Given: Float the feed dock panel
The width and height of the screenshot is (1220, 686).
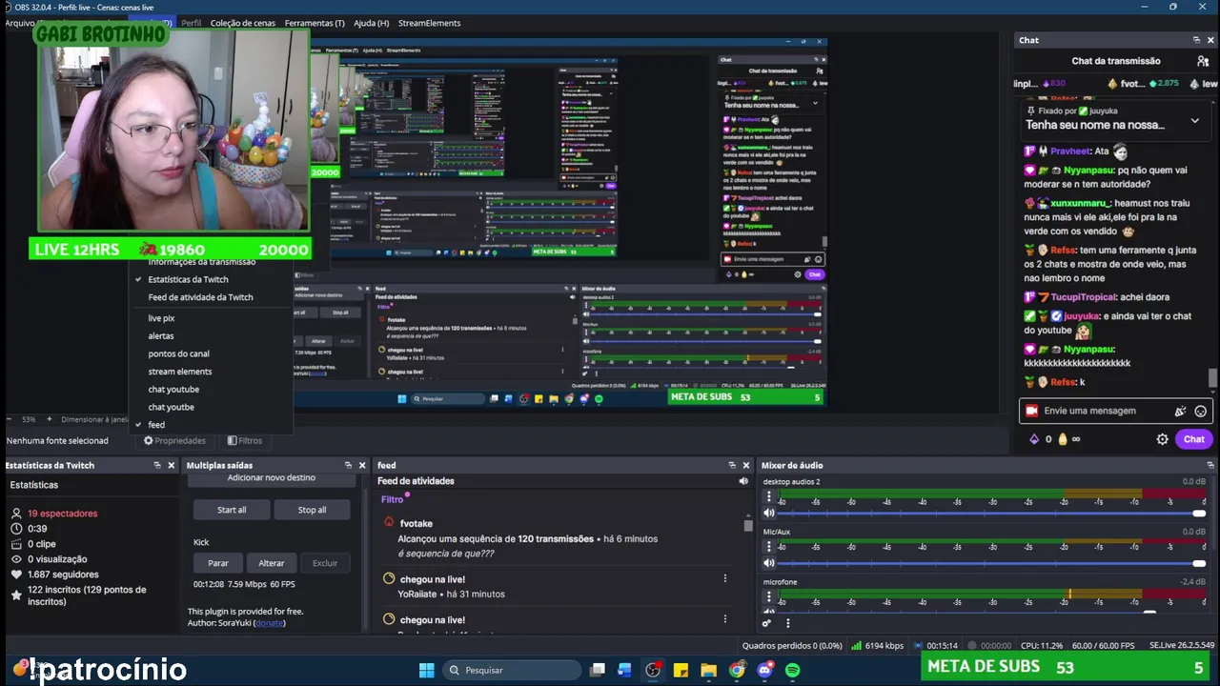Looking at the screenshot, I should (x=732, y=465).
